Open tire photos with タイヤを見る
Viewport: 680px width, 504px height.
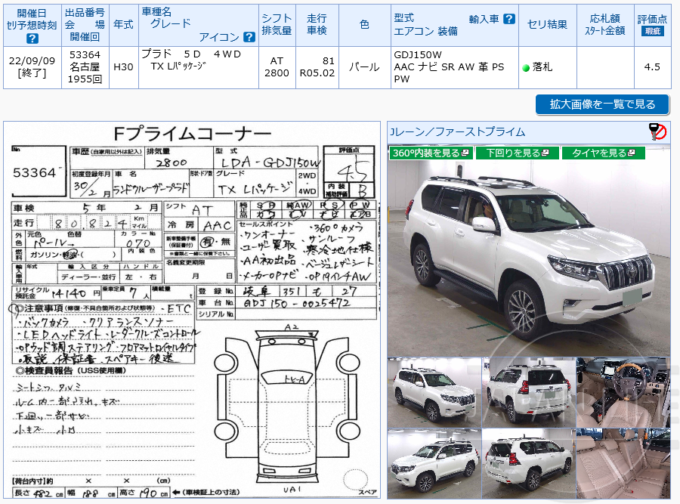click(601, 153)
